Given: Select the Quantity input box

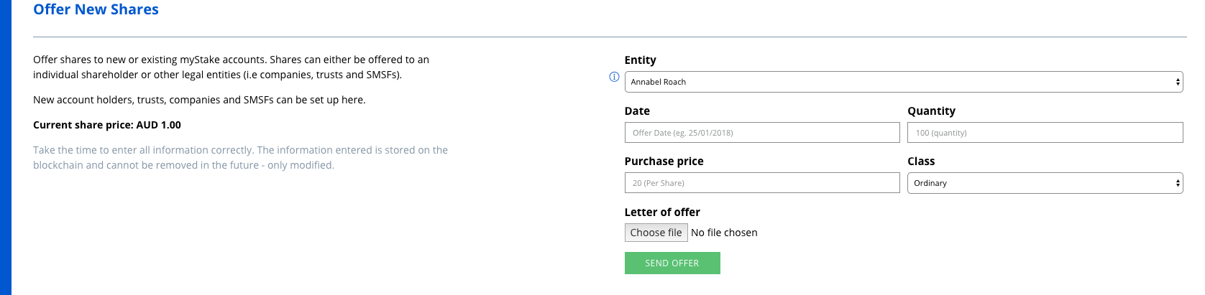Looking at the screenshot, I should click(1045, 133).
